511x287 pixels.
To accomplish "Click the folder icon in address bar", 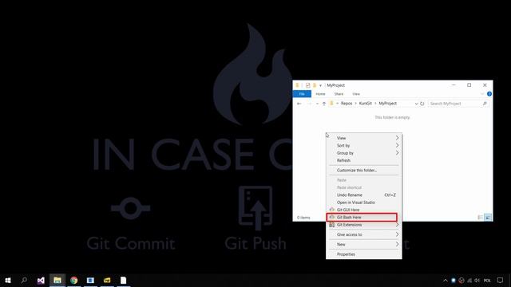I will click(x=332, y=103).
